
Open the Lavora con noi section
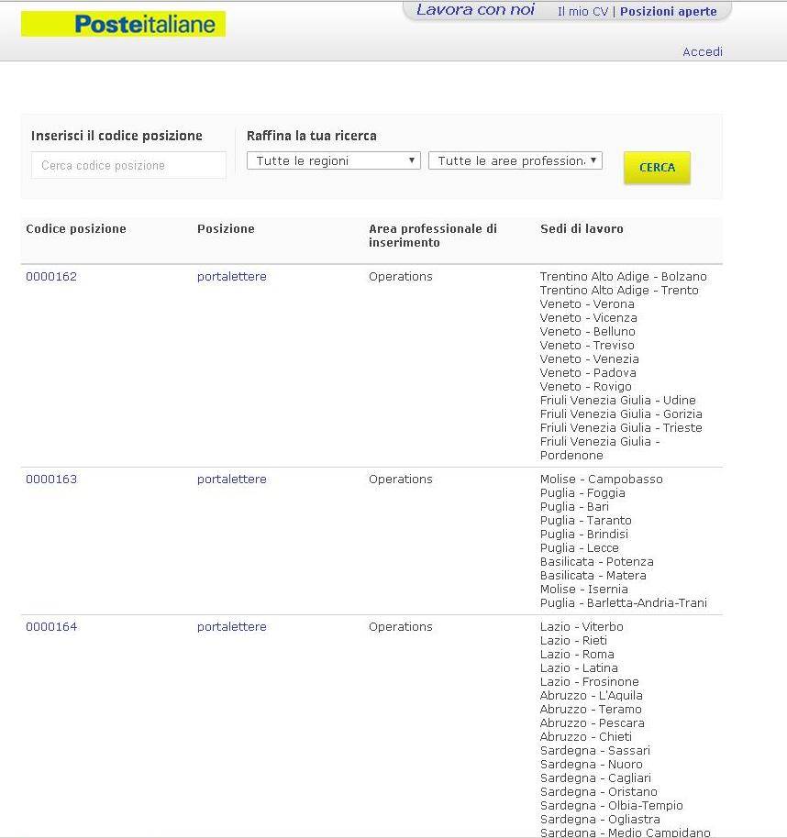(474, 10)
